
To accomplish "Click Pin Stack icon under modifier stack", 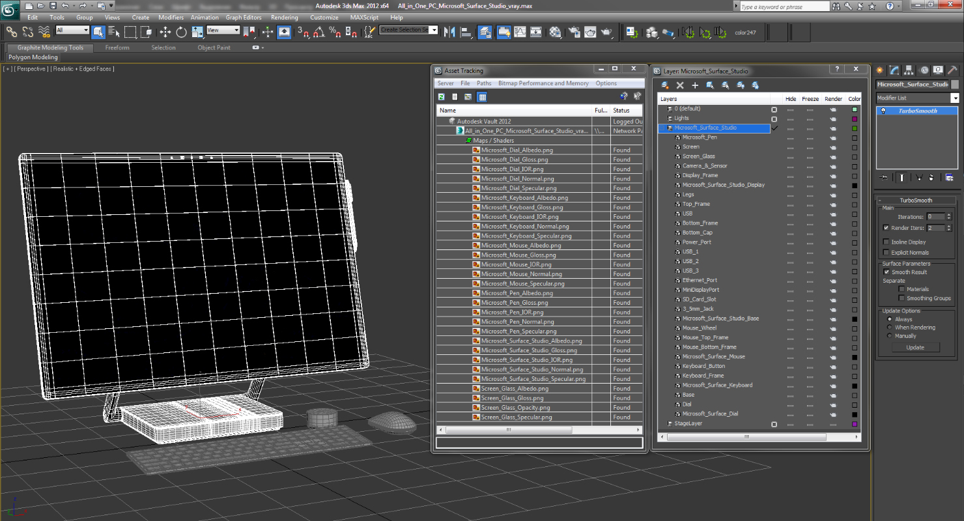I will click(883, 177).
